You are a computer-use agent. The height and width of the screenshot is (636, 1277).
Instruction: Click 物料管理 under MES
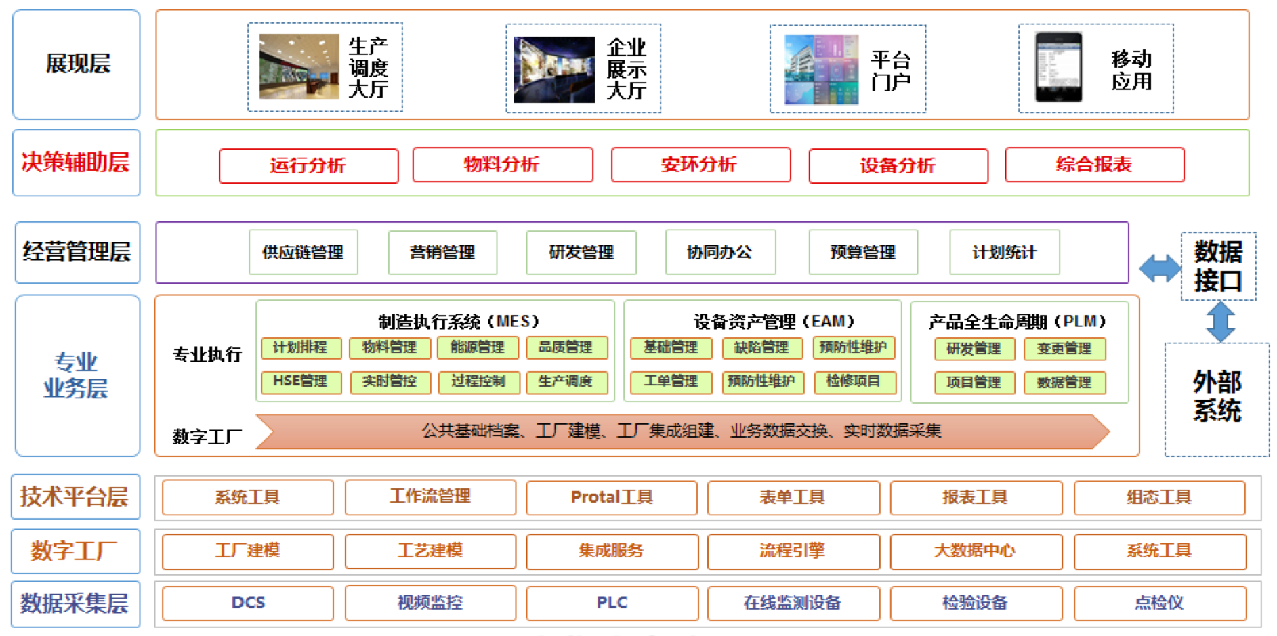390,347
